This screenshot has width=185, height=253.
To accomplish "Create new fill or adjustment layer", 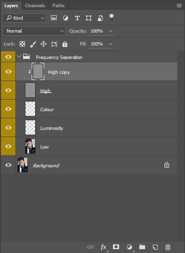I will 129,247.
